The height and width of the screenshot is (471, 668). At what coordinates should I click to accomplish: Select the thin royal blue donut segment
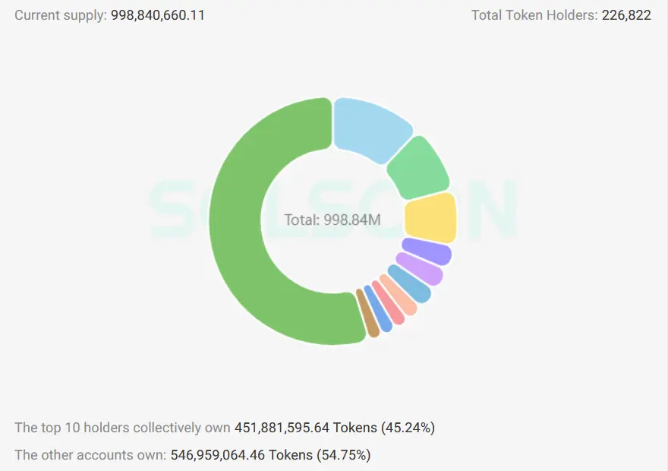[x=378, y=309]
